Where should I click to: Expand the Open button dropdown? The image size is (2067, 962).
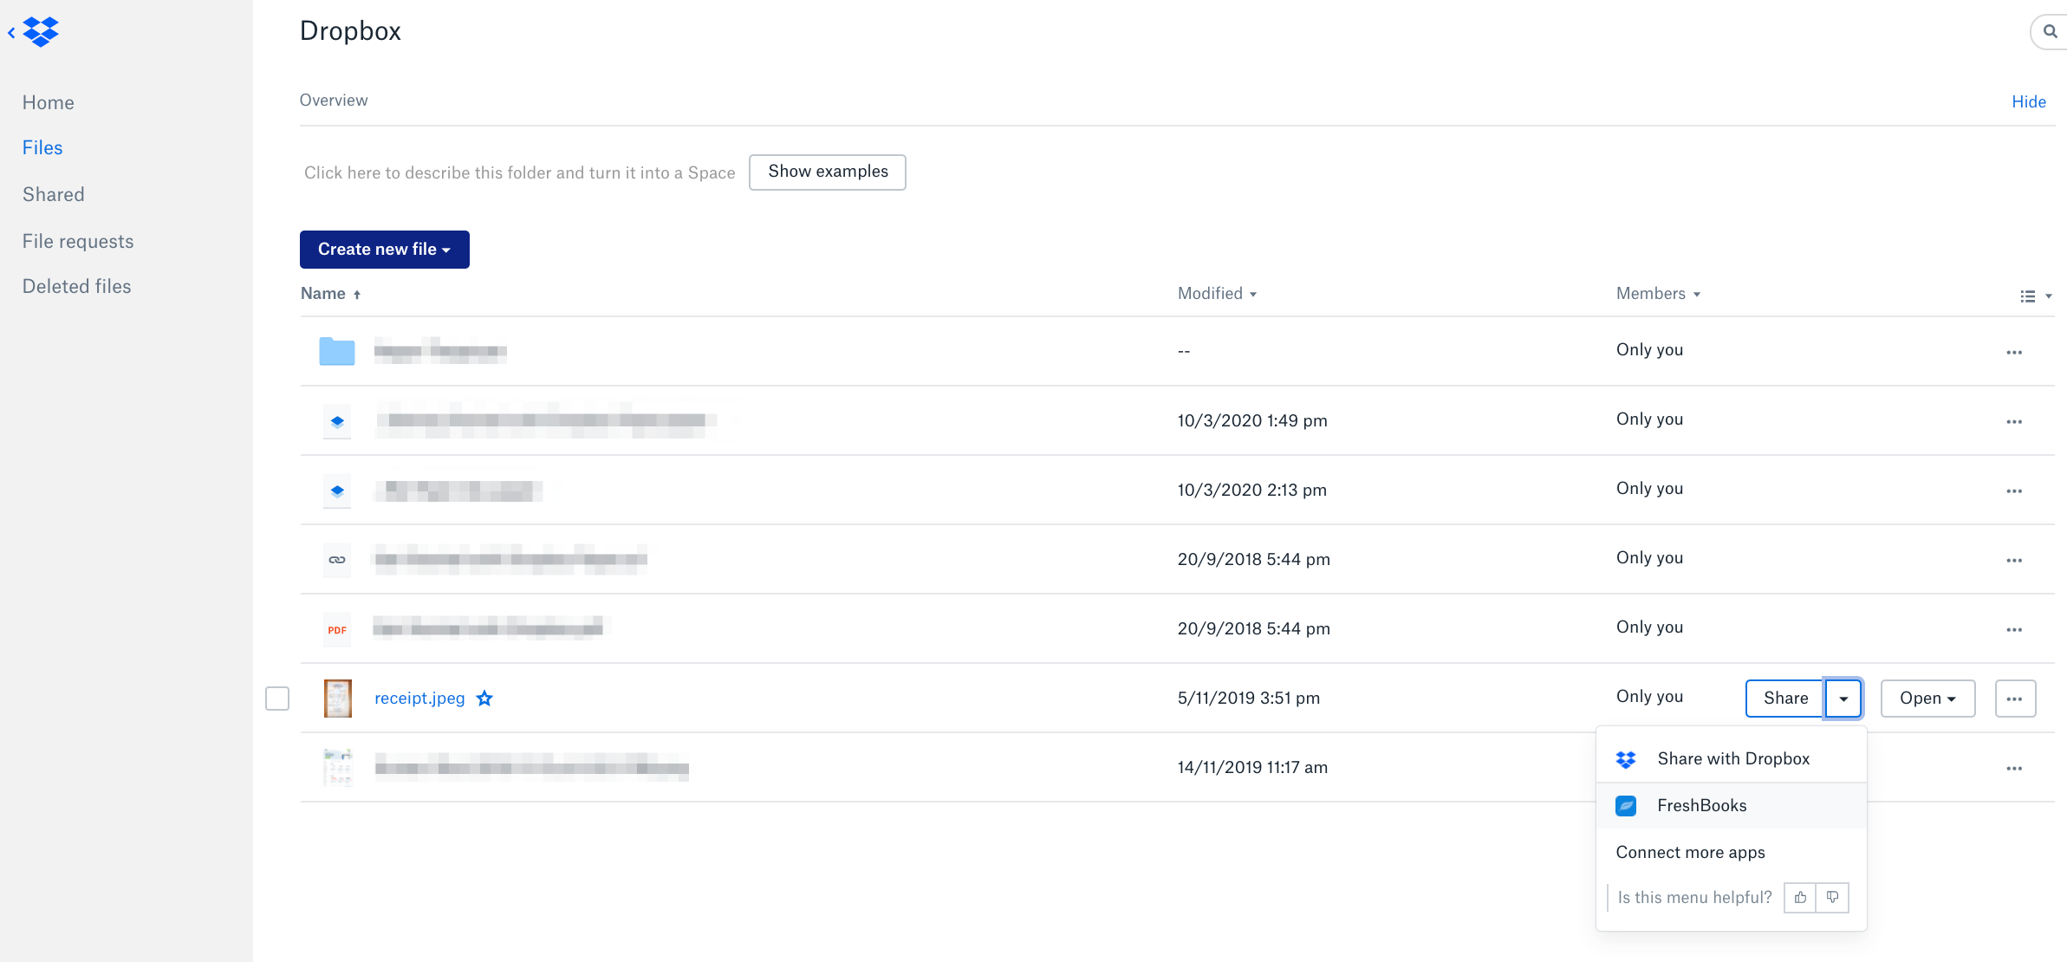[1927, 699]
